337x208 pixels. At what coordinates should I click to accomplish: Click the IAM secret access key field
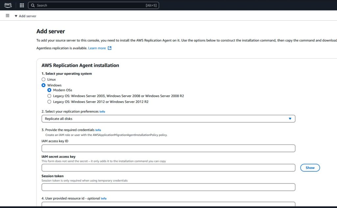(168, 168)
